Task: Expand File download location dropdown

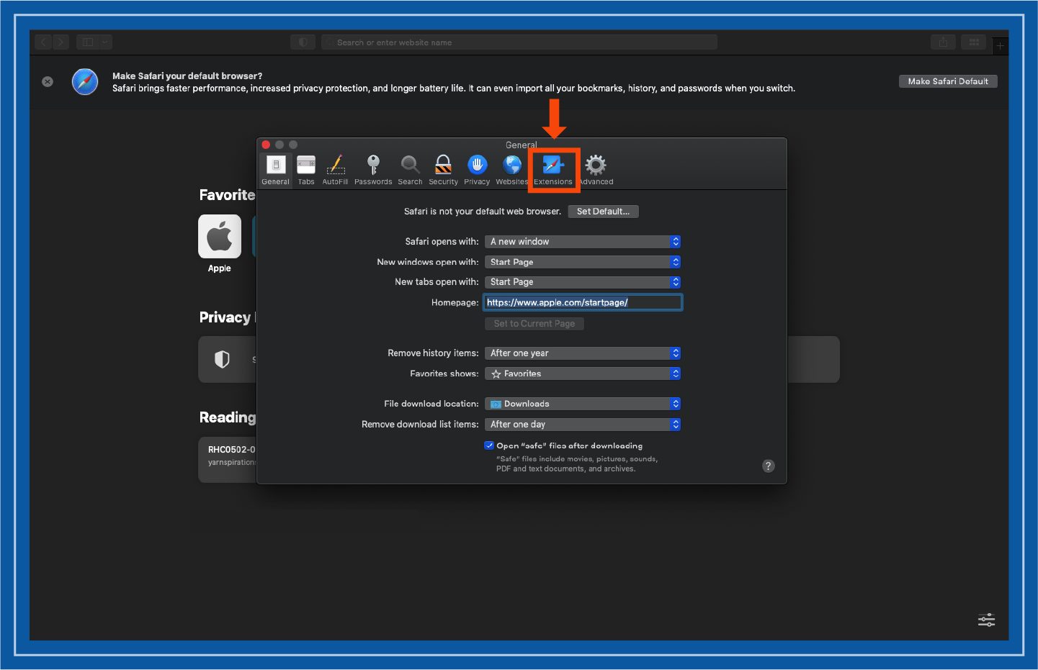Action: [x=583, y=404]
